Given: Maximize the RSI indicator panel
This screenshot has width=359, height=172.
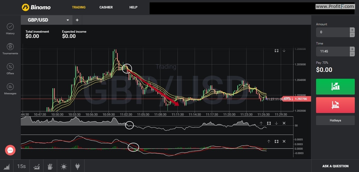Looking at the screenshot, I should 269,123.
